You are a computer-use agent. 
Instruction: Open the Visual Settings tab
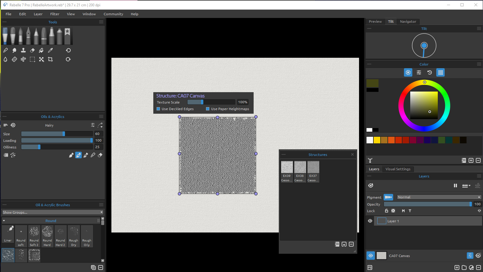(x=398, y=169)
